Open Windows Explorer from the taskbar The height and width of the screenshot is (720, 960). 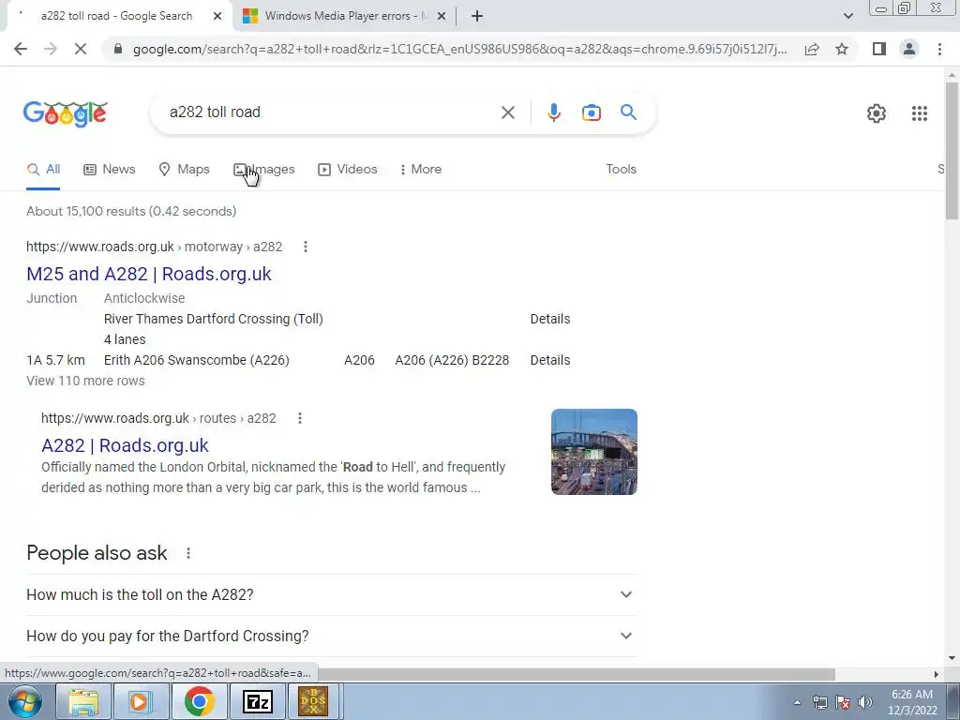pos(83,701)
